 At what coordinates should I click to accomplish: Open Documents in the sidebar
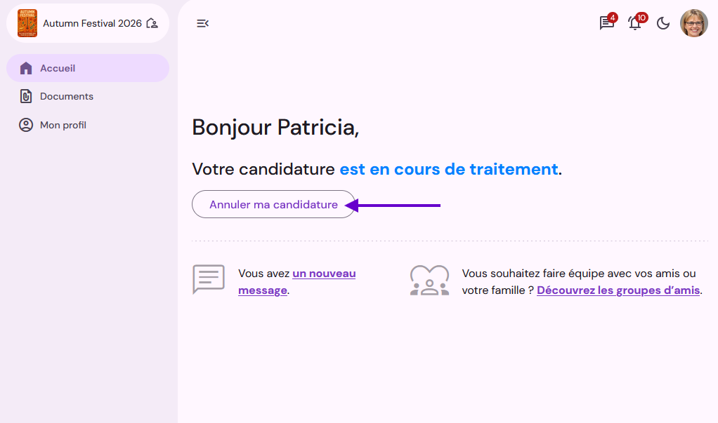pyautogui.click(x=67, y=96)
